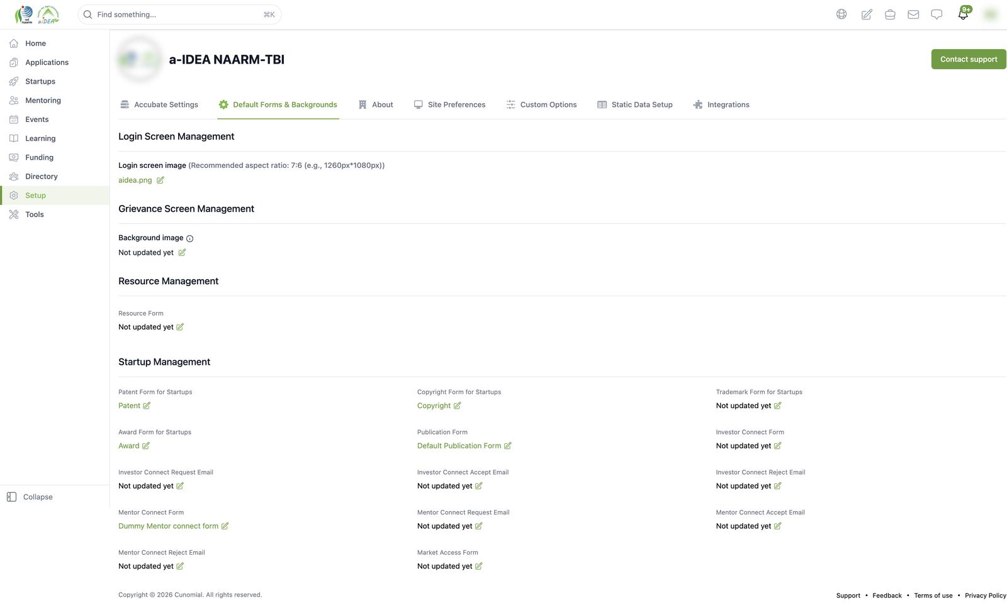
Task: Open Terms of use footer link
Action: 933,595
